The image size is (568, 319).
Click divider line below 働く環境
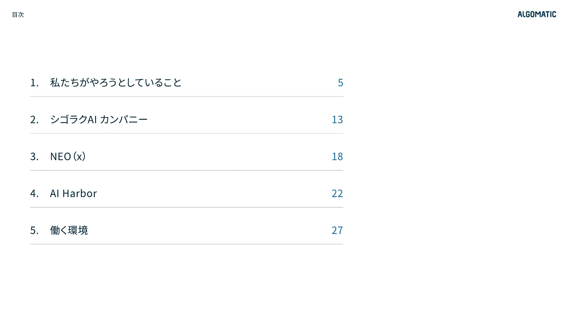click(x=187, y=244)
